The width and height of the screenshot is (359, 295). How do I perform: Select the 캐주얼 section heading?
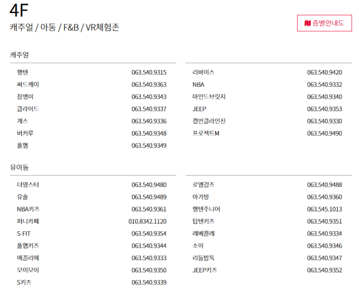[x=19, y=55]
